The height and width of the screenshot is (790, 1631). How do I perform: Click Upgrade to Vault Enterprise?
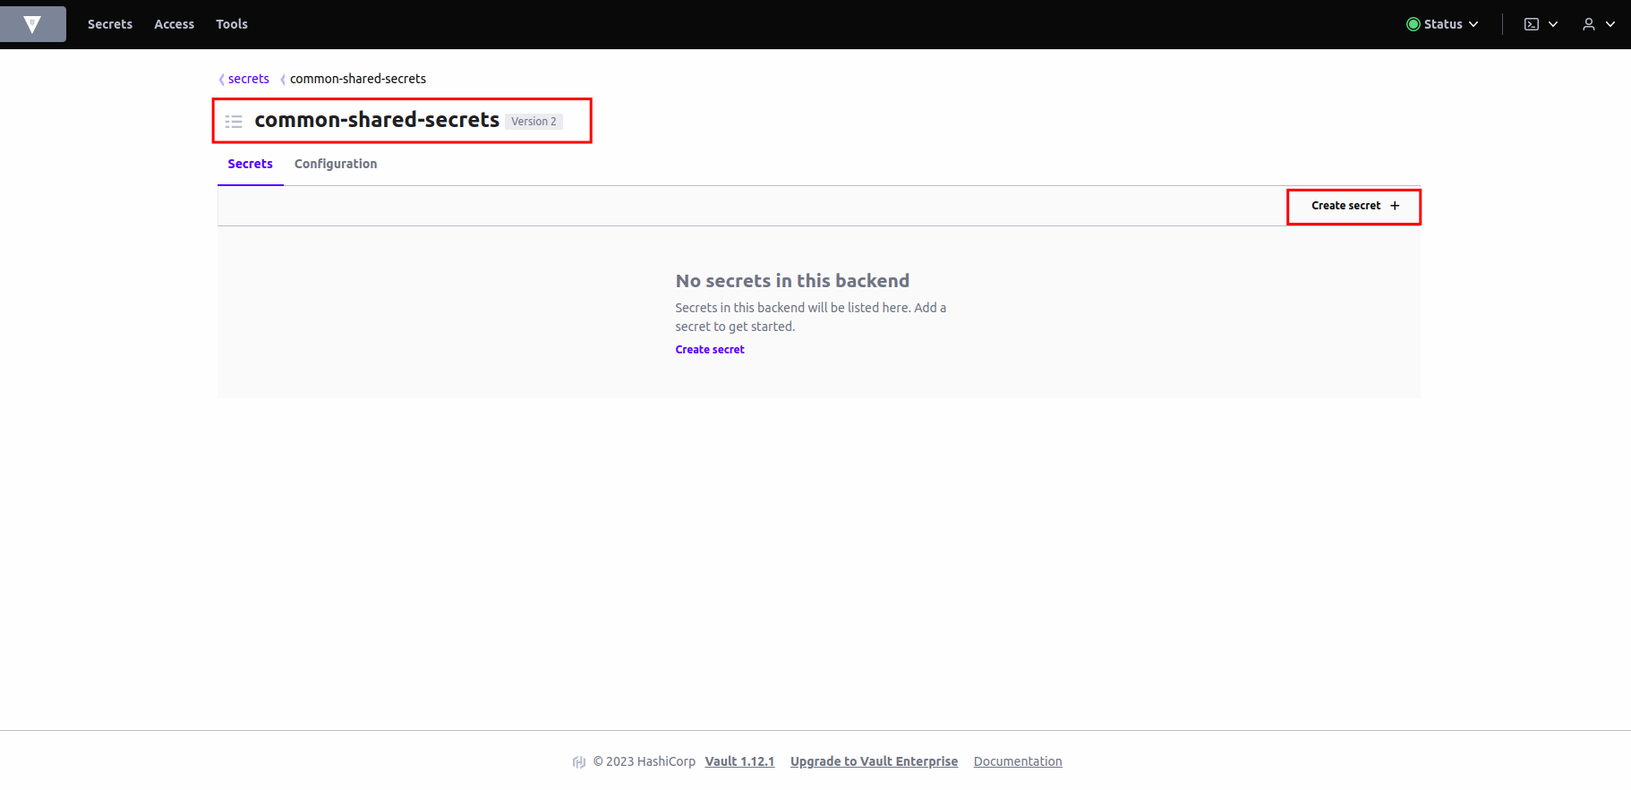874,761
